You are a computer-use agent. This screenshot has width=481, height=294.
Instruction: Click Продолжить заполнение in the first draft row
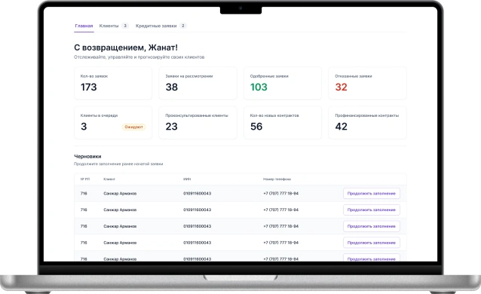(372, 193)
